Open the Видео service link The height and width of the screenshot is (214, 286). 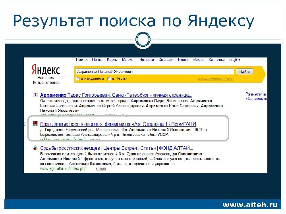pyautogui.click(x=199, y=60)
